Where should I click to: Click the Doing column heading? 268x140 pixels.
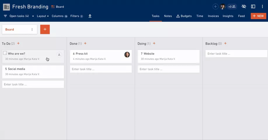coord(142,43)
